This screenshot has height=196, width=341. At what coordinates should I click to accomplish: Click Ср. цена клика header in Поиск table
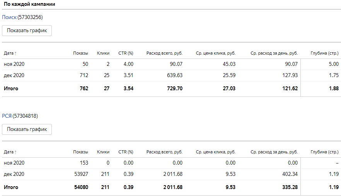coord(215,53)
